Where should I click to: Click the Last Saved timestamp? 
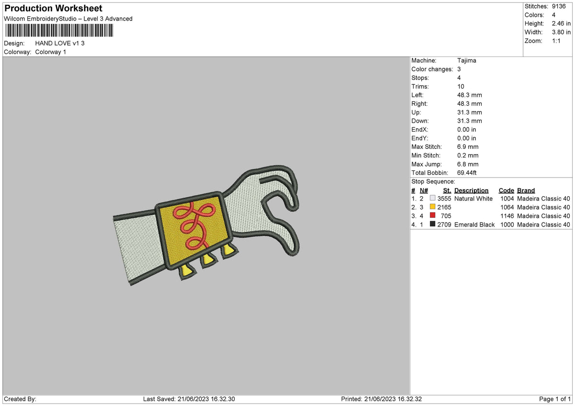click(189, 399)
